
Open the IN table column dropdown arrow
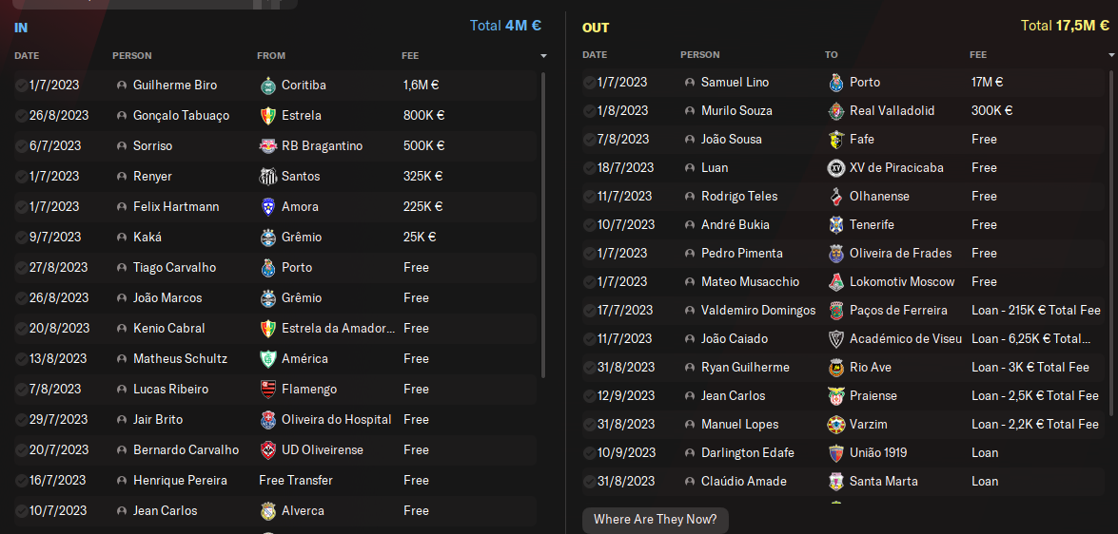(543, 56)
